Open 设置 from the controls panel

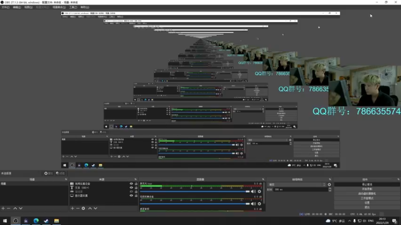click(x=367, y=203)
